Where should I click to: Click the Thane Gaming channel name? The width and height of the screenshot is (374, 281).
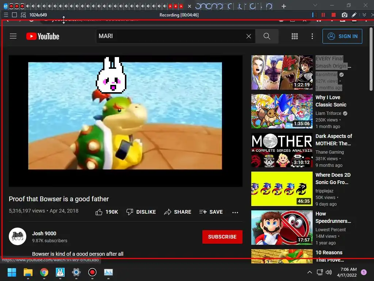(x=330, y=152)
